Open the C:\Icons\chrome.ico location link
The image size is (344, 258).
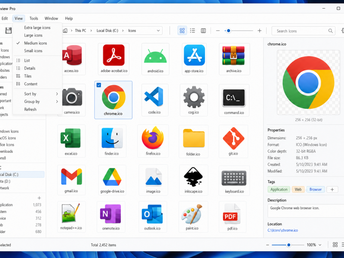click(x=283, y=230)
